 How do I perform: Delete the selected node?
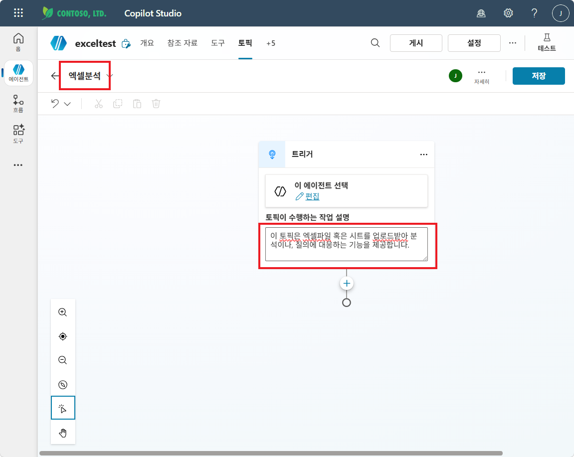click(x=156, y=104)
